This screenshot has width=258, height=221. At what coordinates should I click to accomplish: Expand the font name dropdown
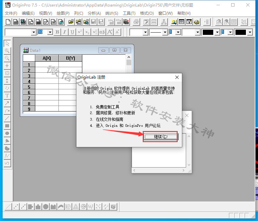(x=34, y=32)
